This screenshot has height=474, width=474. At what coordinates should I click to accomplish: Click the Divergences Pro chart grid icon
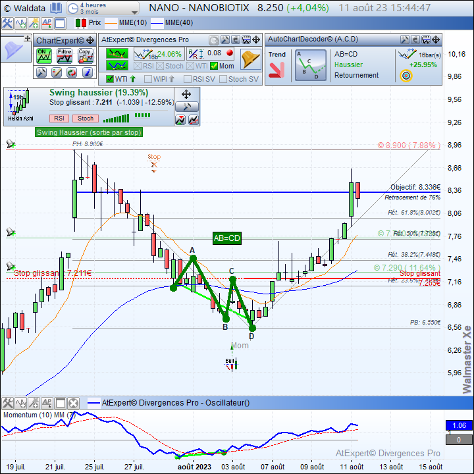246,39
